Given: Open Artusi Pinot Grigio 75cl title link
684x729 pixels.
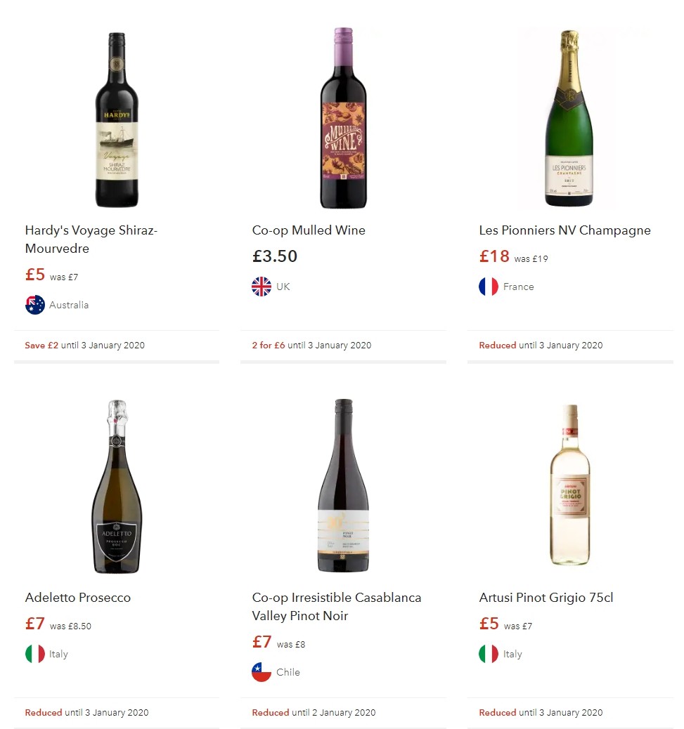Looking at the screenshot, I should (x=546, y=598).
